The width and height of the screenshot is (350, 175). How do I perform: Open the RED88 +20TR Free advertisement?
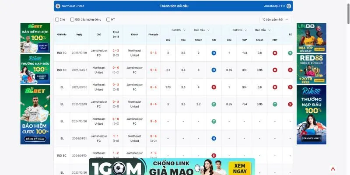311,69
